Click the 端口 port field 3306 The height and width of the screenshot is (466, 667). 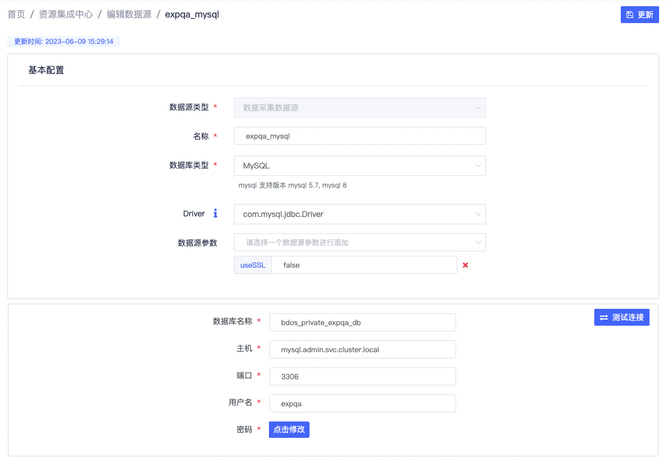pos(363,376)
